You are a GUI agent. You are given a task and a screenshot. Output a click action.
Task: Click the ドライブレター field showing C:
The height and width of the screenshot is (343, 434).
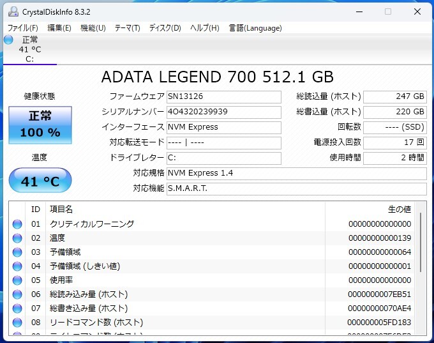(223, 158)
